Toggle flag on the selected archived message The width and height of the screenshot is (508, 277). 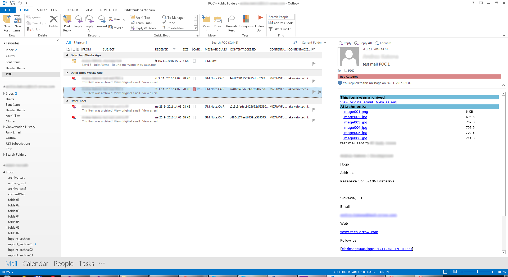314,92
